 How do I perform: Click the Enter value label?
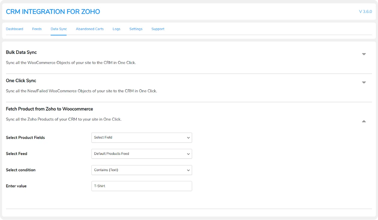click(x=16, y=186)
